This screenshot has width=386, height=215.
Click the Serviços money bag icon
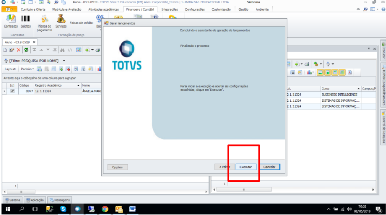[60, 21]
